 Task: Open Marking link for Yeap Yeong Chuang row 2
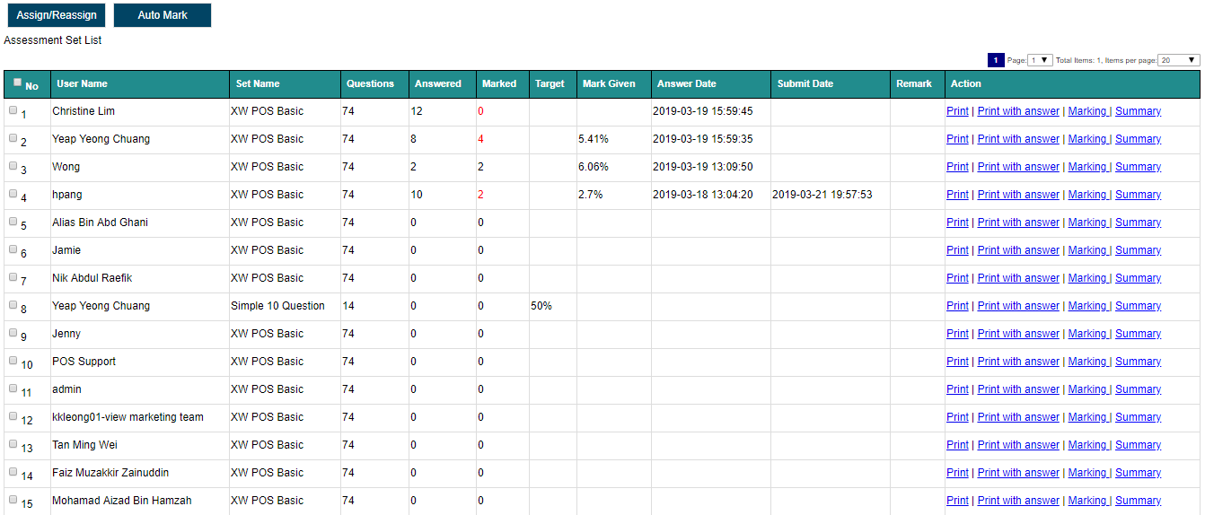click(x=1087, y=139)
